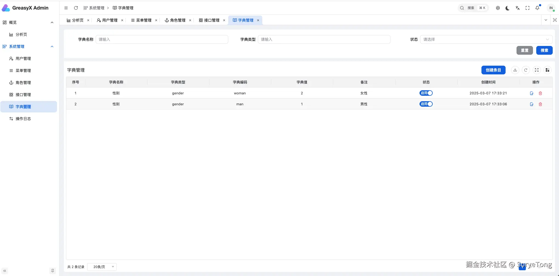Click the GreasyX Admin logo

25,8
